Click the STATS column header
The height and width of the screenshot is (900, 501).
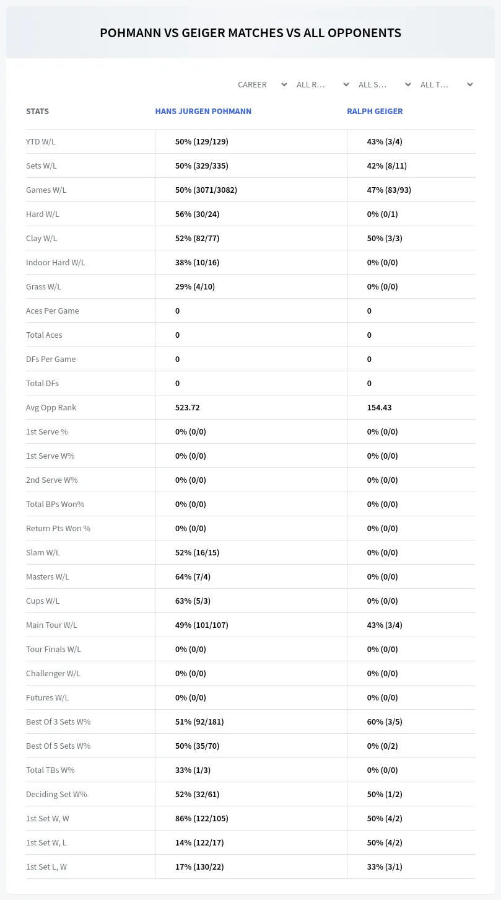[x=37, y=112]
